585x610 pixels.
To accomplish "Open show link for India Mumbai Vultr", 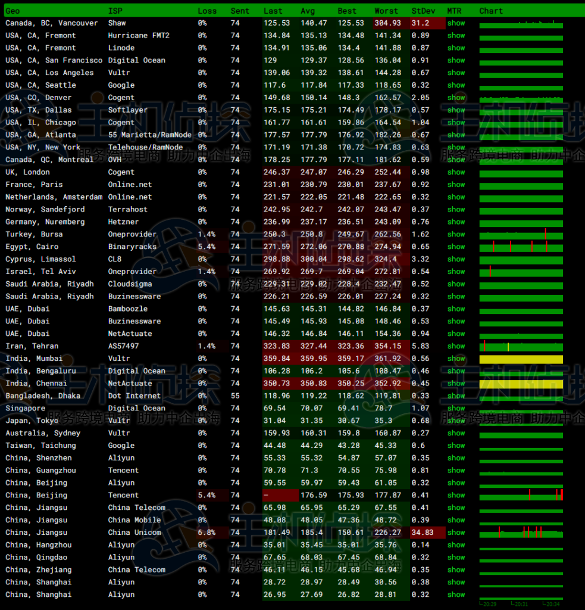I will coord(456,359).
